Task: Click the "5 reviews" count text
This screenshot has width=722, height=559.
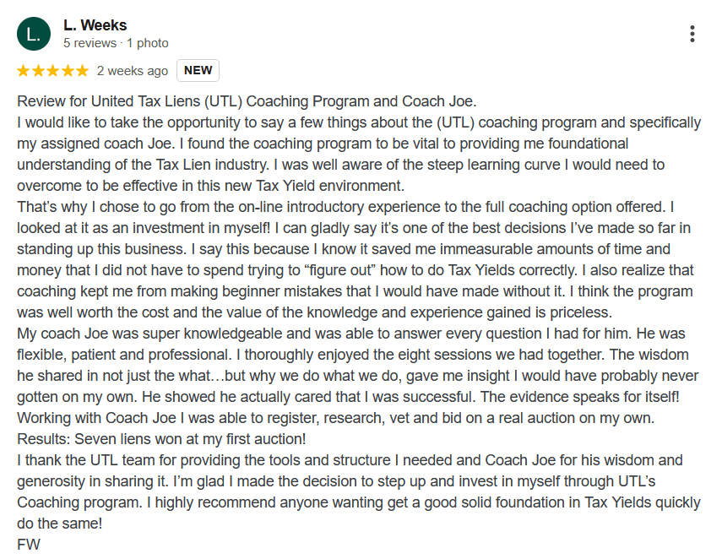Action: tap(90, 43)
